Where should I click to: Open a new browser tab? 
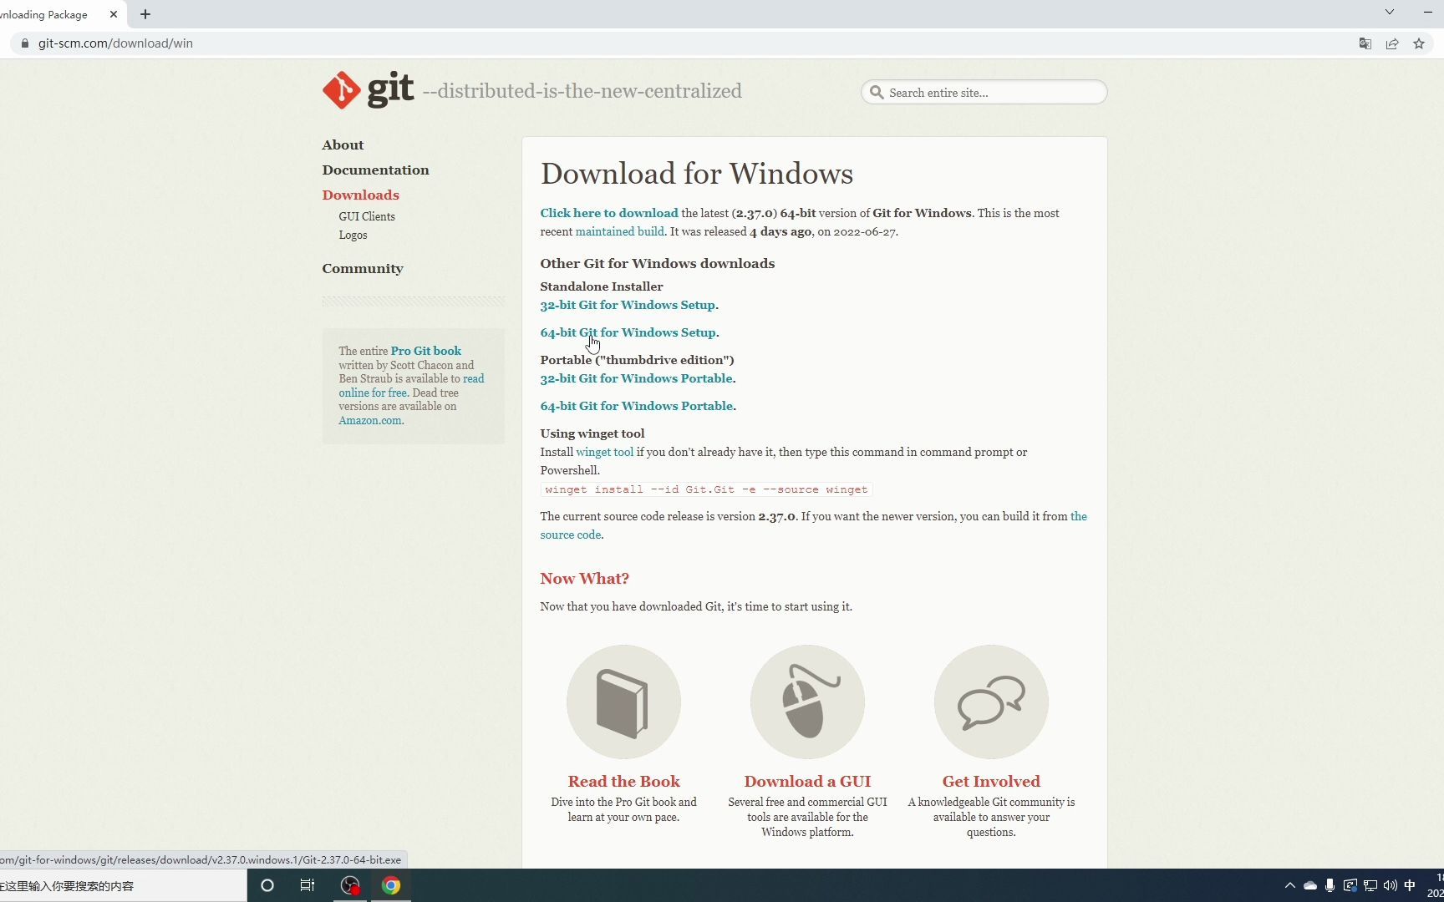[145, 14]
